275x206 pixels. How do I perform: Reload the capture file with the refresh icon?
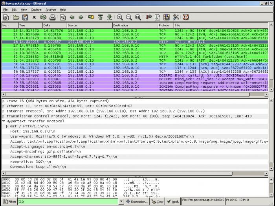[x=43, y=17]
